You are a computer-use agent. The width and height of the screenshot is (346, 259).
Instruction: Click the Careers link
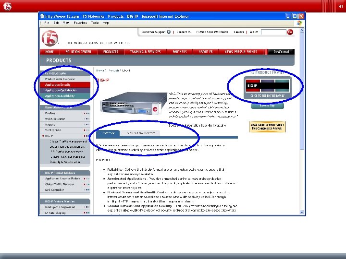click(x=239, y=32)
